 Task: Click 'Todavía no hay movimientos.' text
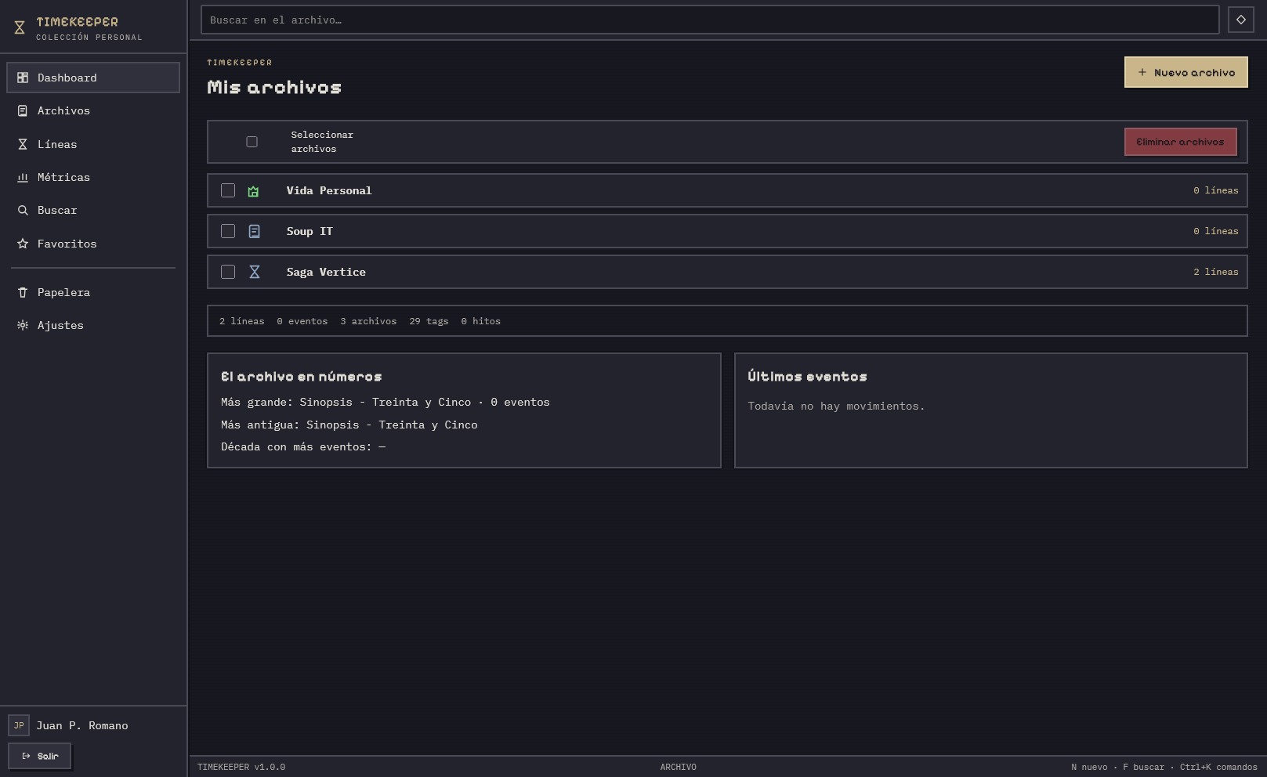click(x=836, y=406)
